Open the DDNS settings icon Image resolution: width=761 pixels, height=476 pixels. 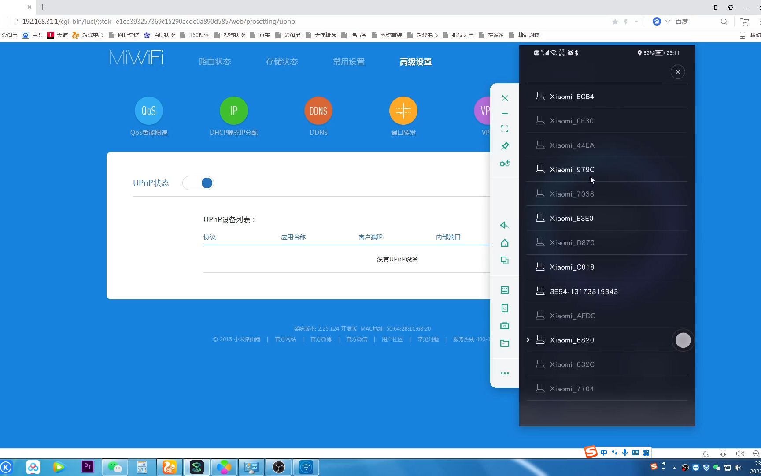coord(318,111)
